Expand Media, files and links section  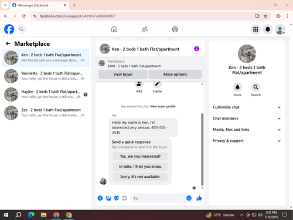pyautogui.click(x=247, y=130)
